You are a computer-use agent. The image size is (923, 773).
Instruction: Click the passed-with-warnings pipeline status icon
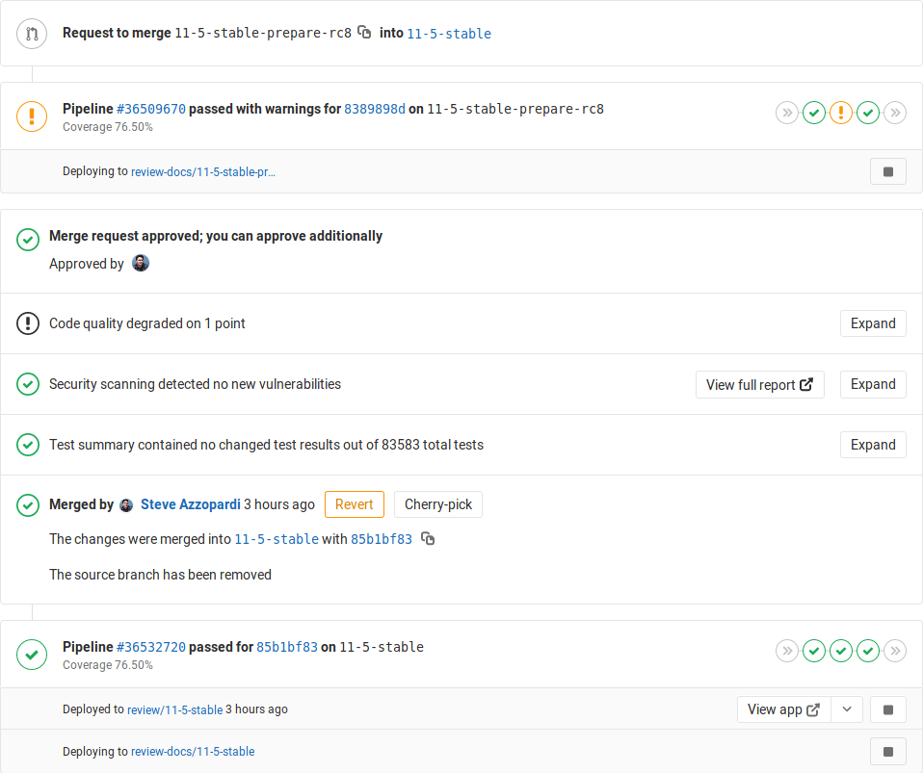32,116
